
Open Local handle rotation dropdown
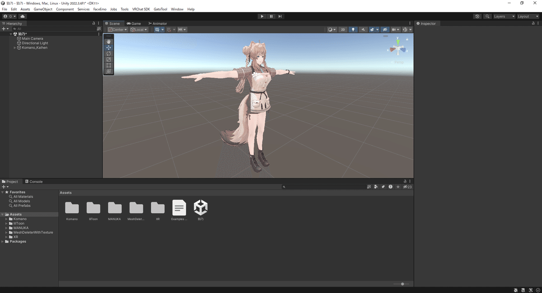click(x=139, y=30)
